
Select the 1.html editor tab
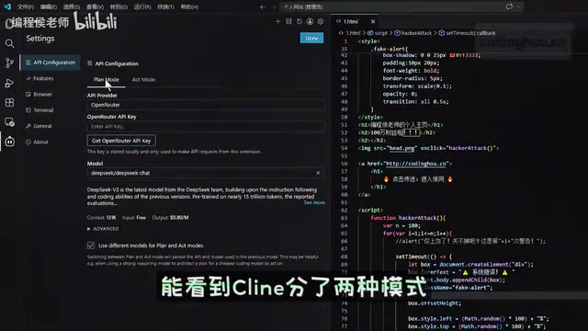[x=351, y=21]
